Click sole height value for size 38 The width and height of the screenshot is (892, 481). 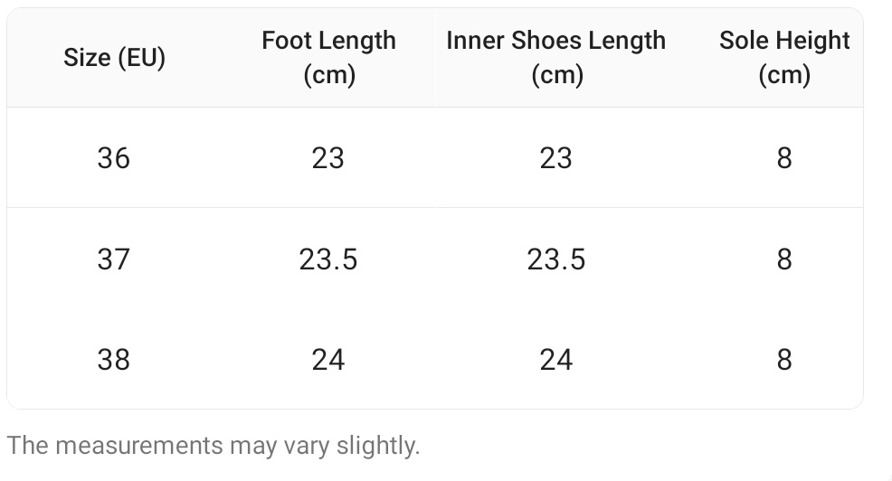[784, 360]
